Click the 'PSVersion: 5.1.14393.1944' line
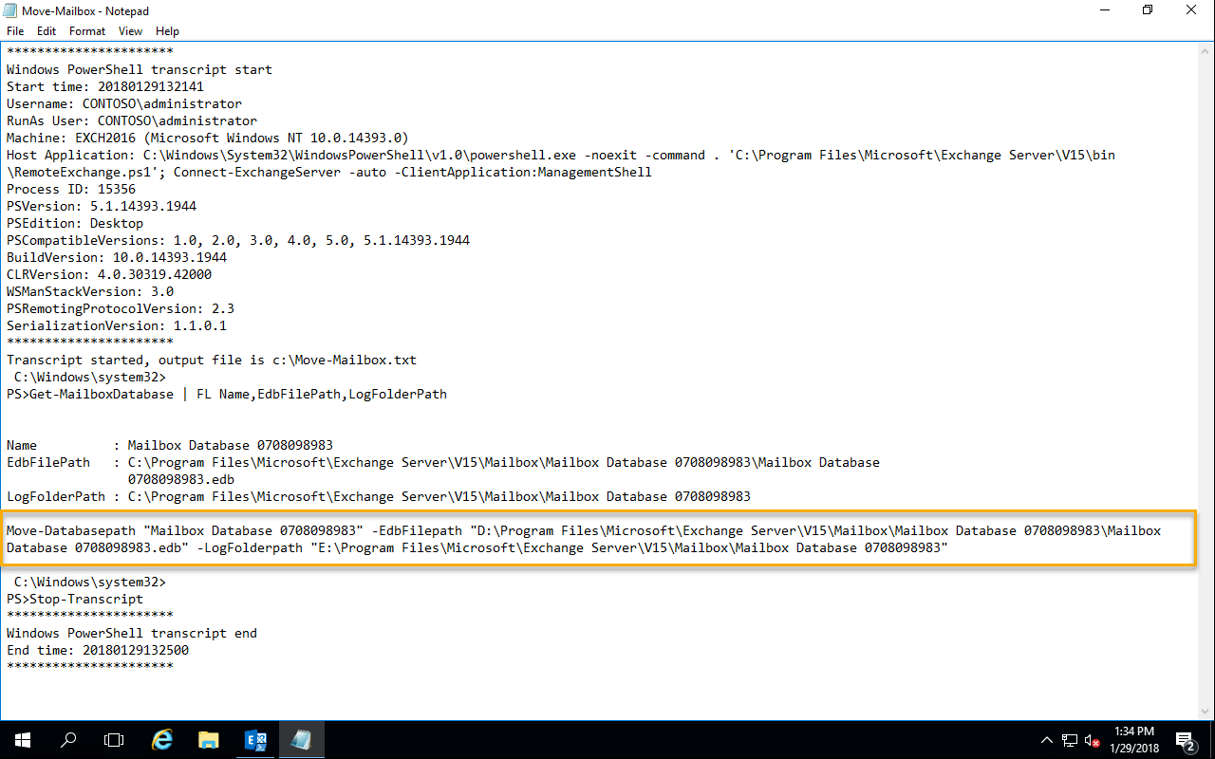 [x=102, y=206]
